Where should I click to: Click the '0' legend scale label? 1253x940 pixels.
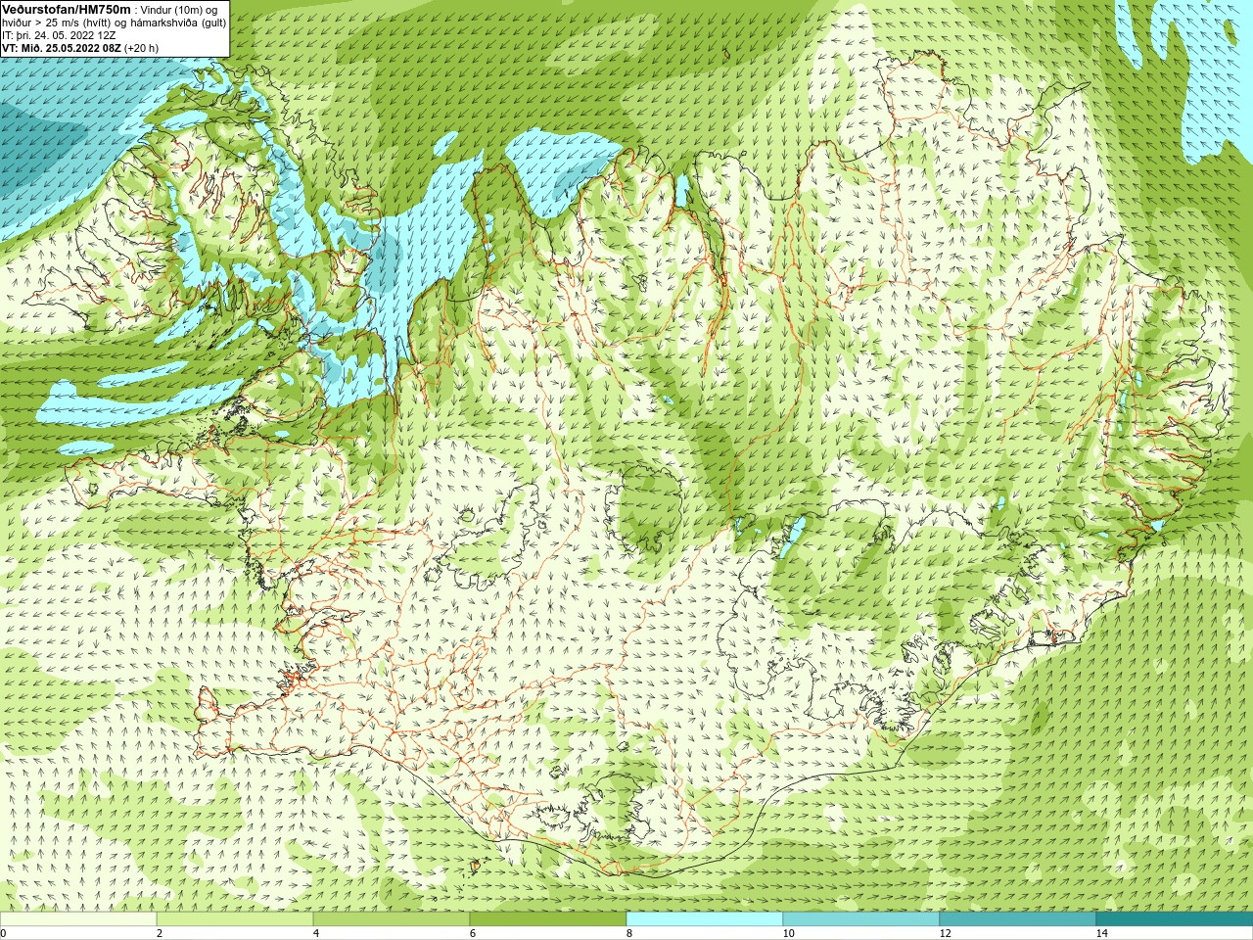tap(3, 933)
